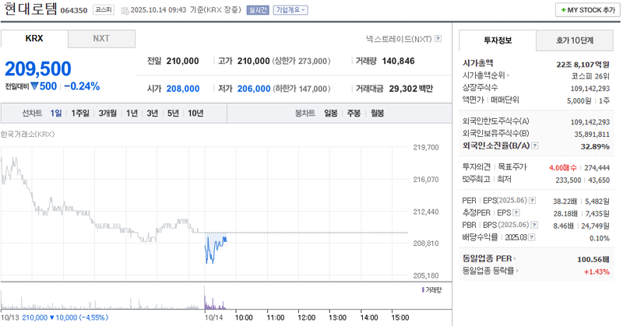Select the 1주일 line chart period
This screenshot has width=623, height=326.
(79, 113)
